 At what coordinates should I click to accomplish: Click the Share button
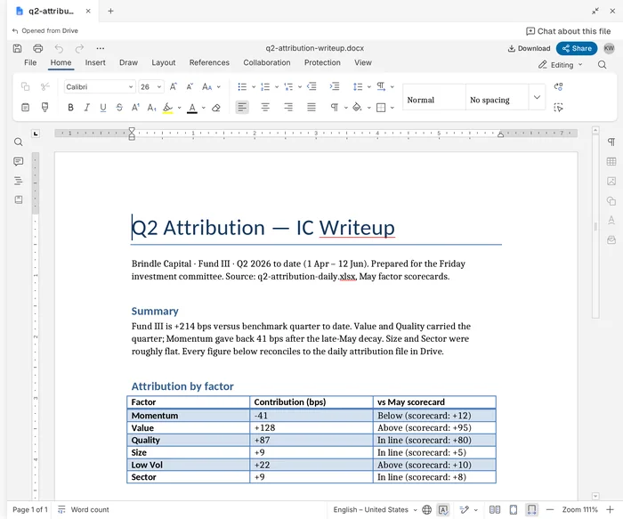(x=577, y=48)
